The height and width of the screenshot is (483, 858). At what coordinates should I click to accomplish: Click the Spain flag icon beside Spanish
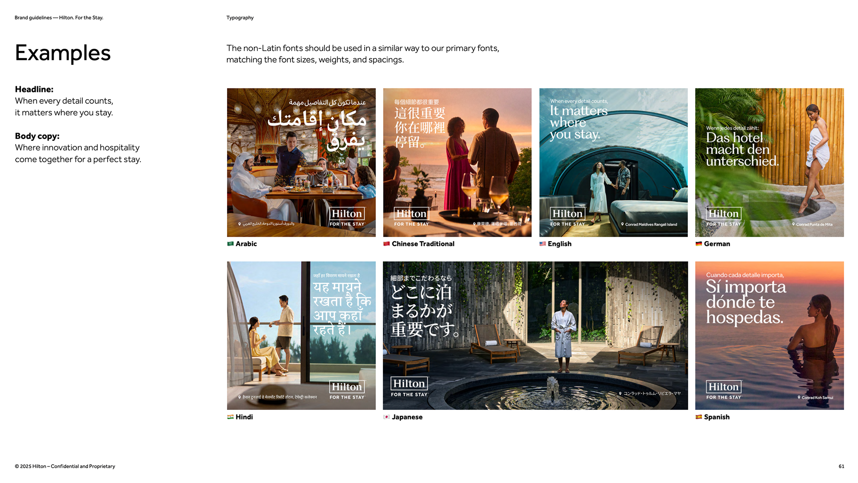(698, 417)
